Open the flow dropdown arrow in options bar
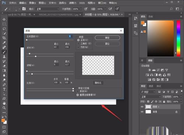184x135 pixels. 105,9
